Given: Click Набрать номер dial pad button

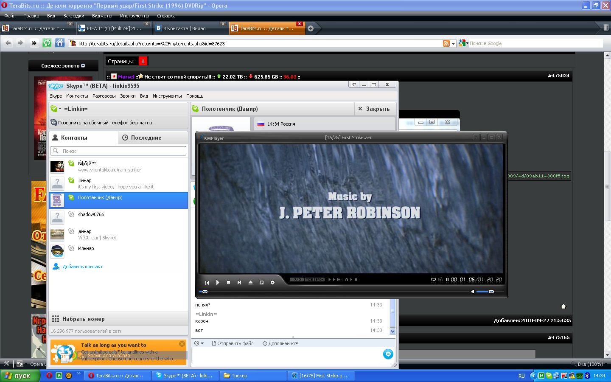Looking at the screenshot, I should tap(118, 319).
